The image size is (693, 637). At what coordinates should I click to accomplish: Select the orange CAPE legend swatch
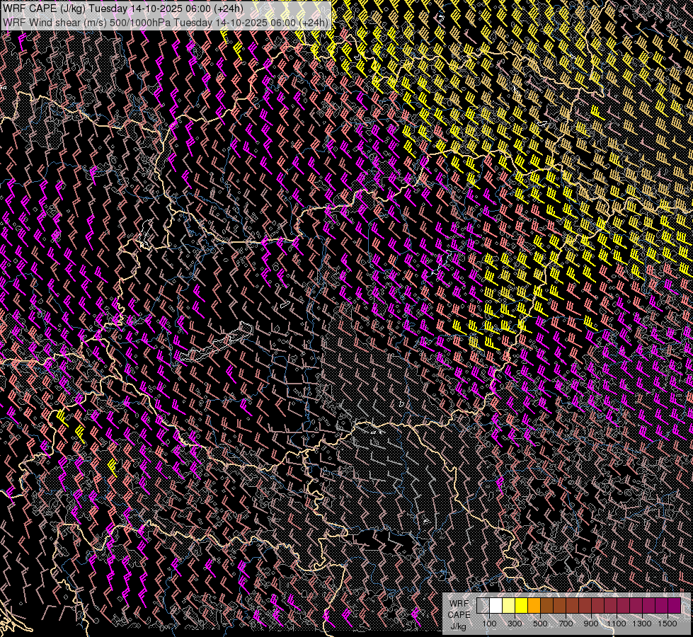coord(534,606)
